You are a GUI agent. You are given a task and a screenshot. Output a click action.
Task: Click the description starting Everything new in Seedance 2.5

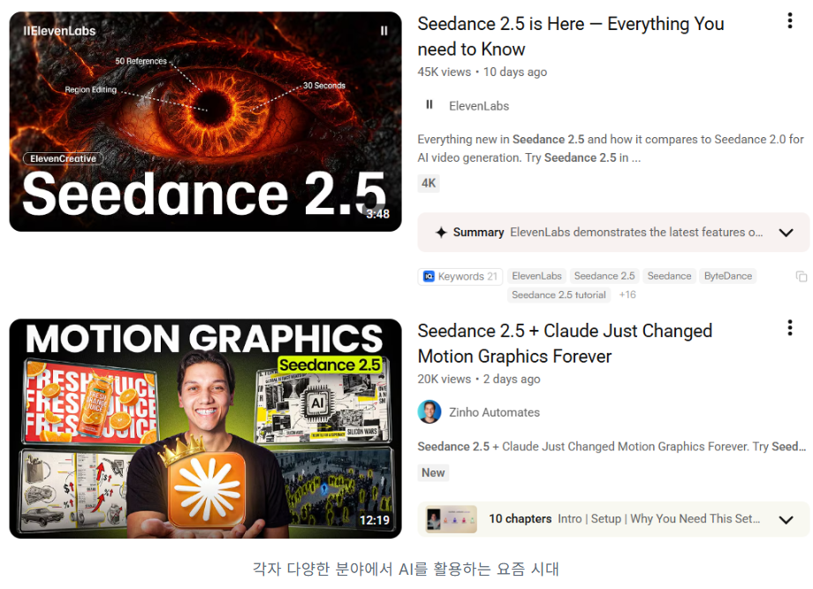pos(611,149)
